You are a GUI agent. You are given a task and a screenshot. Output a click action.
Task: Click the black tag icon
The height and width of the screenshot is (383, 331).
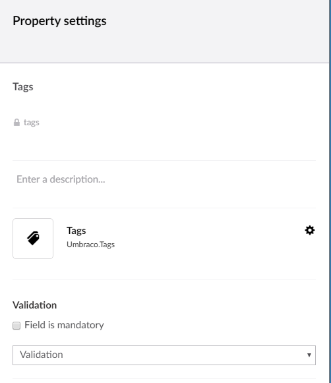coord(33,238)
